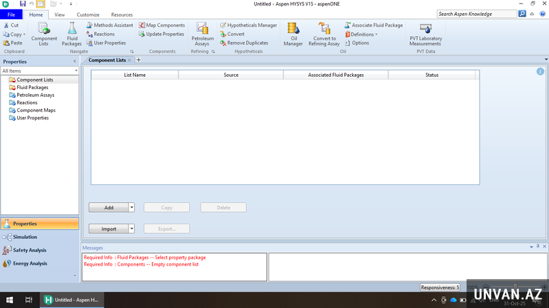Screen dimensions: 549x308
Task: Open Component Lists from the ribbon
Action: [44, 33]
